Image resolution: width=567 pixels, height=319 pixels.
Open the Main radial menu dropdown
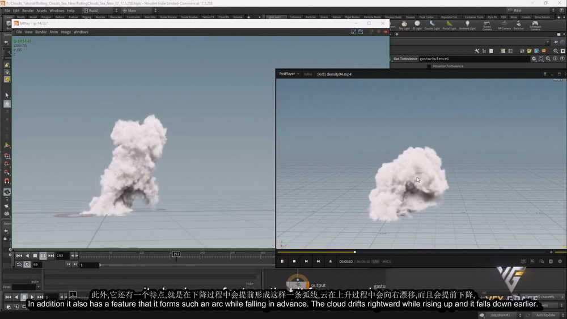139,10
